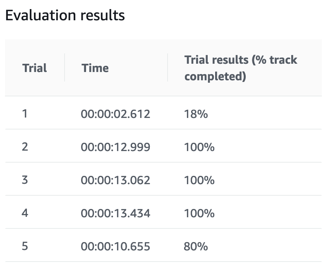Click the 100% result for trial 3
Screen dimensions: 326x269
[x=199, y=180]
